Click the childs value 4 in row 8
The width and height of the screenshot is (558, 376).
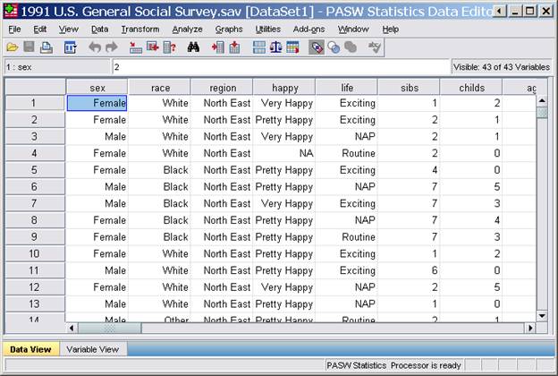[x=470, y=220]
